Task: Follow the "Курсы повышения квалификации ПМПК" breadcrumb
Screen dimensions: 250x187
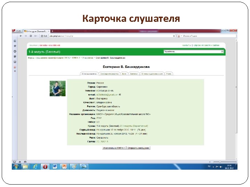Action: [49, 58]
